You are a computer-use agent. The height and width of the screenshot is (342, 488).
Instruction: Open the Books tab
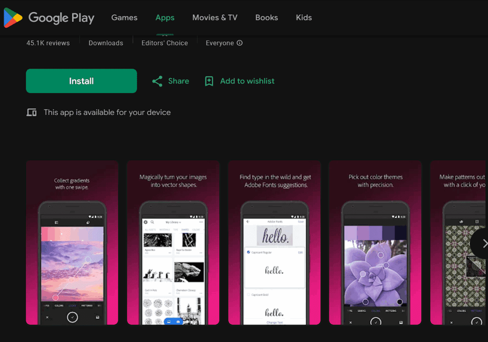(x=266, y=18)
